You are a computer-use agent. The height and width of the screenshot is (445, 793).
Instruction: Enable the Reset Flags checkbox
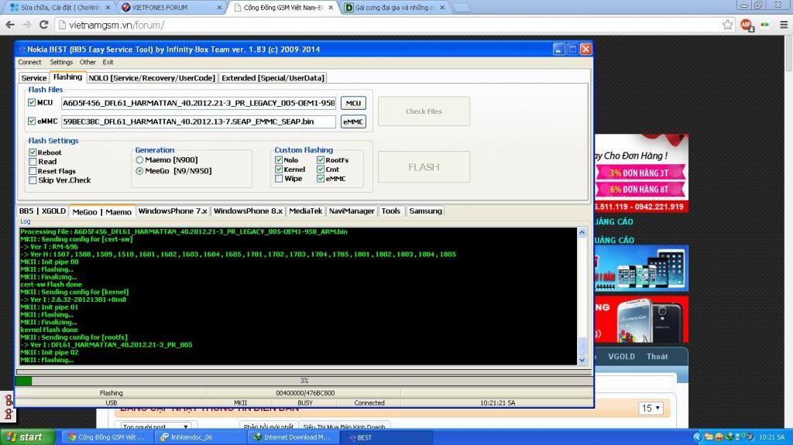(x=33, y=171)
